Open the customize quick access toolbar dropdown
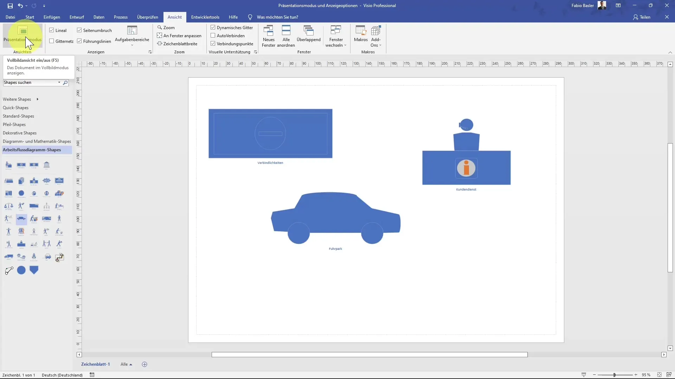Viewport: 675px width, 379px height. 44,6
